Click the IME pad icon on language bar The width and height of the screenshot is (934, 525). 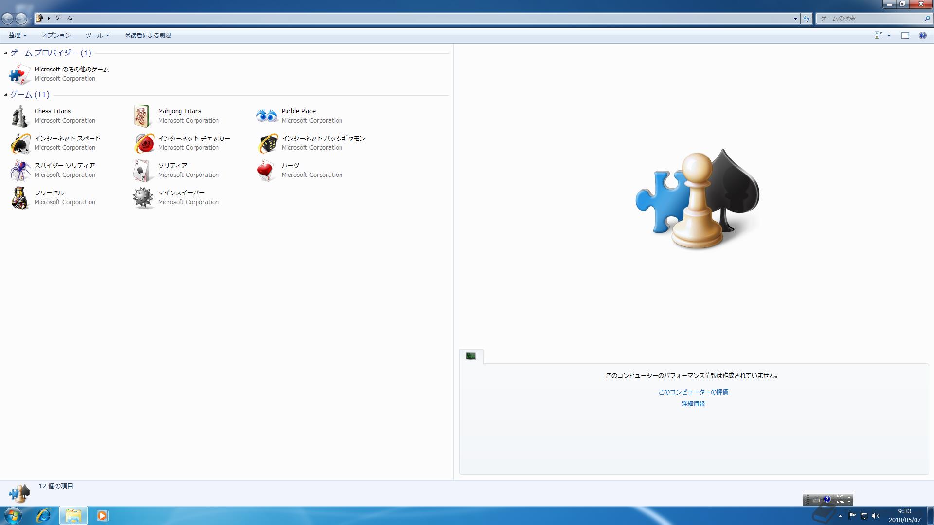coord(816,500)
